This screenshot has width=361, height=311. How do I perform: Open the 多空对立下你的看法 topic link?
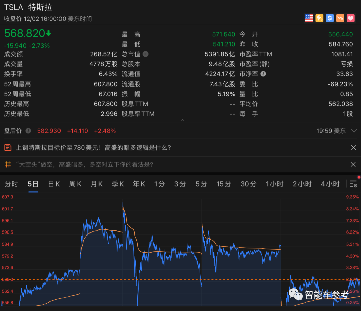pyautogui.click(x=85, y=164)
